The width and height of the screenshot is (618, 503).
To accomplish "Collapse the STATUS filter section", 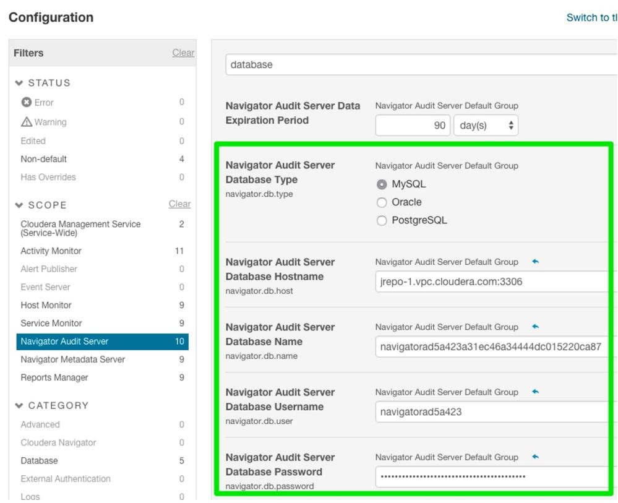I will pos(19,83).
